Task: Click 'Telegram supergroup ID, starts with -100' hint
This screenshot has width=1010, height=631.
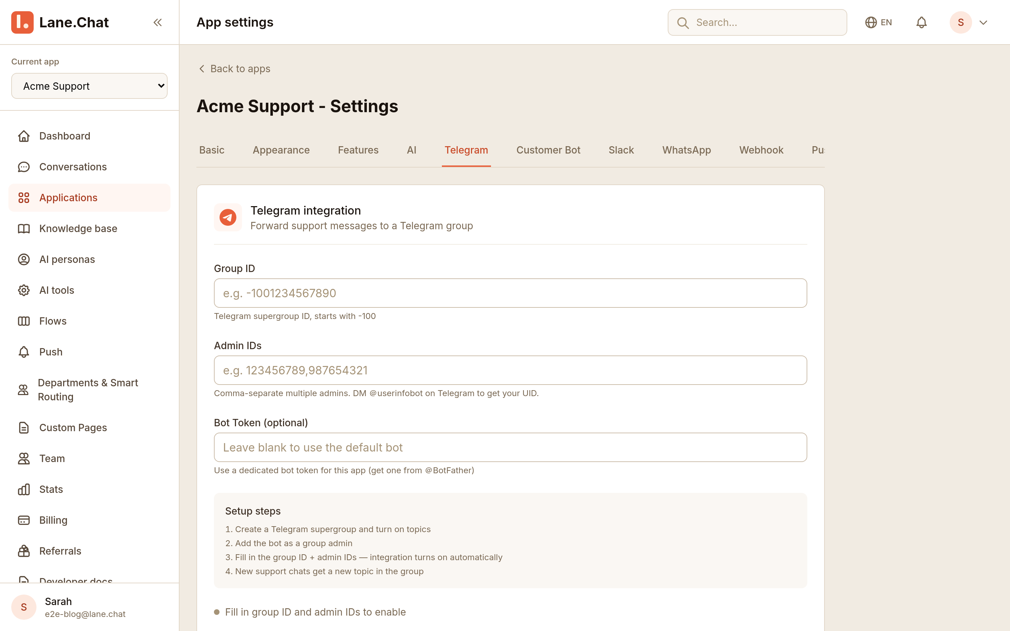Action: click(x=295, y=316)
